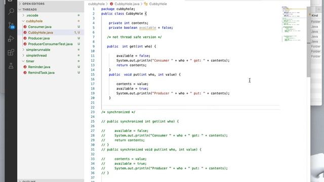Open the Testing flask view
The image size is (324, 182).
pyautogui.click(x=11, y=66)
